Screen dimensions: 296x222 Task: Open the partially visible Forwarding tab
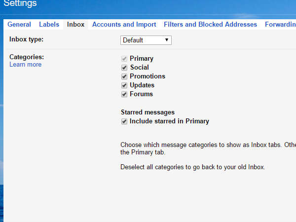point(280,24)
